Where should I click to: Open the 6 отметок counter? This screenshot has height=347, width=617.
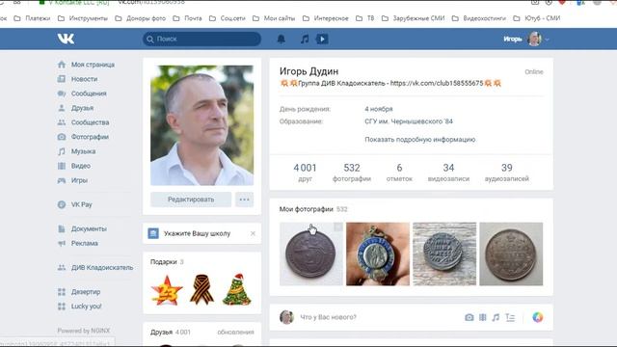coord(399,173)
